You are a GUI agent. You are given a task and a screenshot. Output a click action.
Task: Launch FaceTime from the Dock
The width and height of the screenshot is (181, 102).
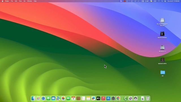68,98
